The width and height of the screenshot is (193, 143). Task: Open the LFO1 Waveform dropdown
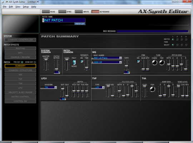point(56,87)
